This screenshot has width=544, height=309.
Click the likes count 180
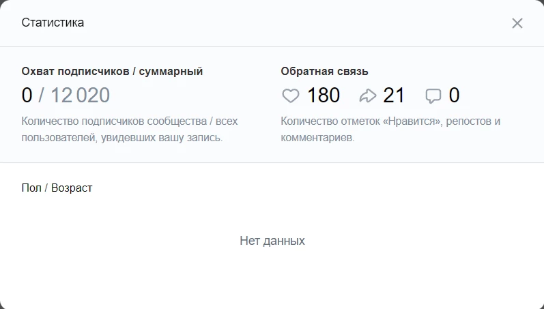324,95
